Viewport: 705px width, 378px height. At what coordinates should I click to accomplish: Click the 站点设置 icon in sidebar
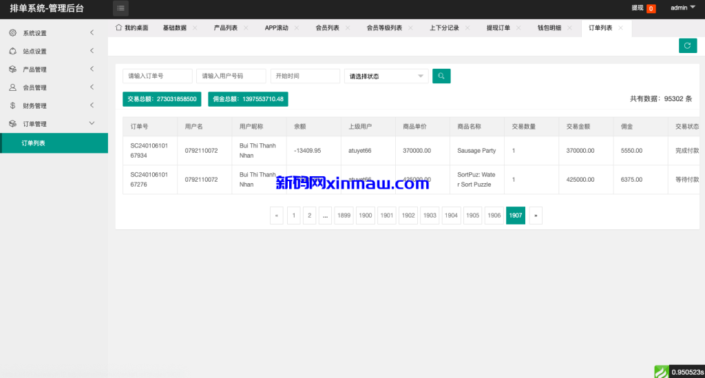(12, 51)
